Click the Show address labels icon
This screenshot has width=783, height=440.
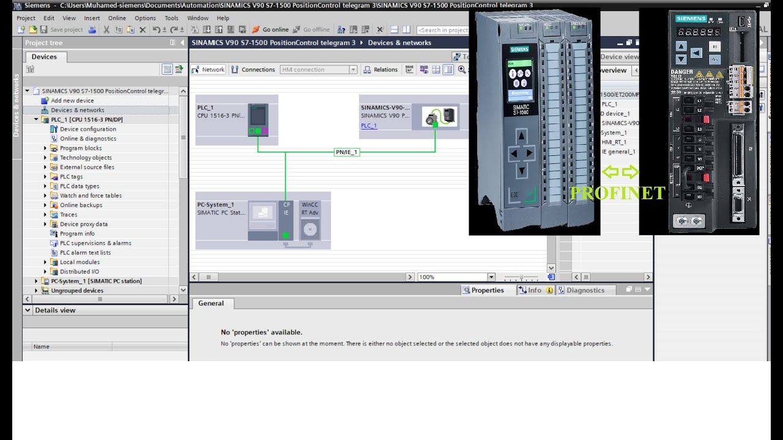point(424,70)
